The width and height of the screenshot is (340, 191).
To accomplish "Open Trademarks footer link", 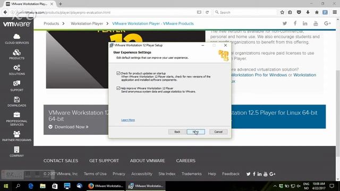I will point(191,174).
